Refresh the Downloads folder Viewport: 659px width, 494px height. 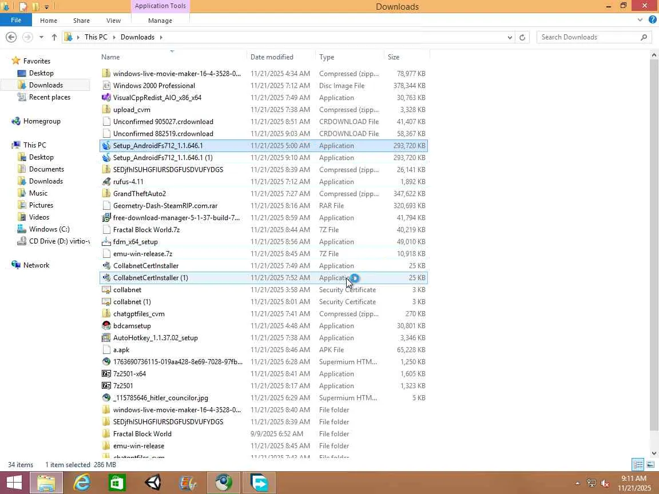coord(522,37)
